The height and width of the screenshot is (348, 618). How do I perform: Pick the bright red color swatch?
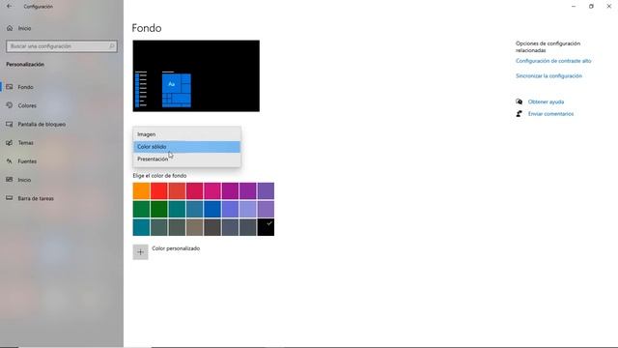159,191
